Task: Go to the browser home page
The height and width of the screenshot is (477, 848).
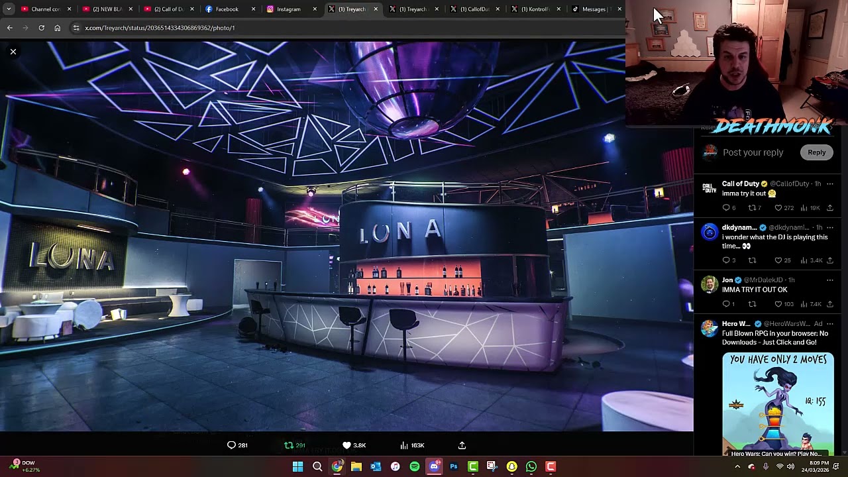Action: click(x=57, y=28)
